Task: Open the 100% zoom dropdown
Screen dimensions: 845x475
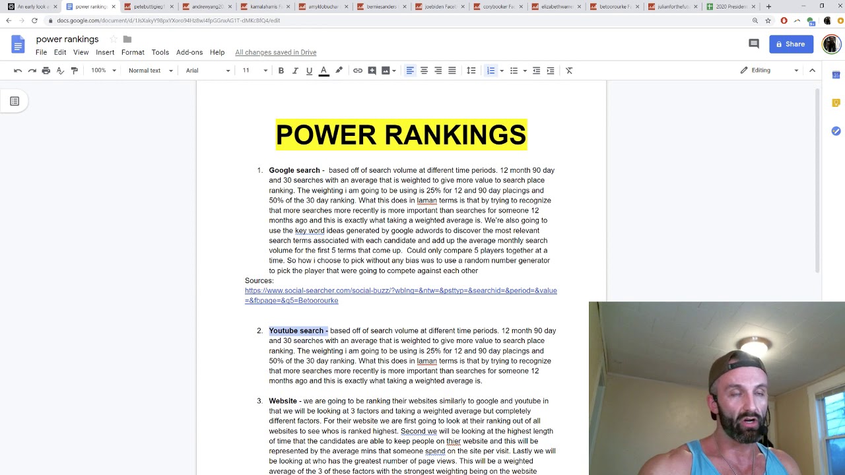Action: (x=104, y=71)
